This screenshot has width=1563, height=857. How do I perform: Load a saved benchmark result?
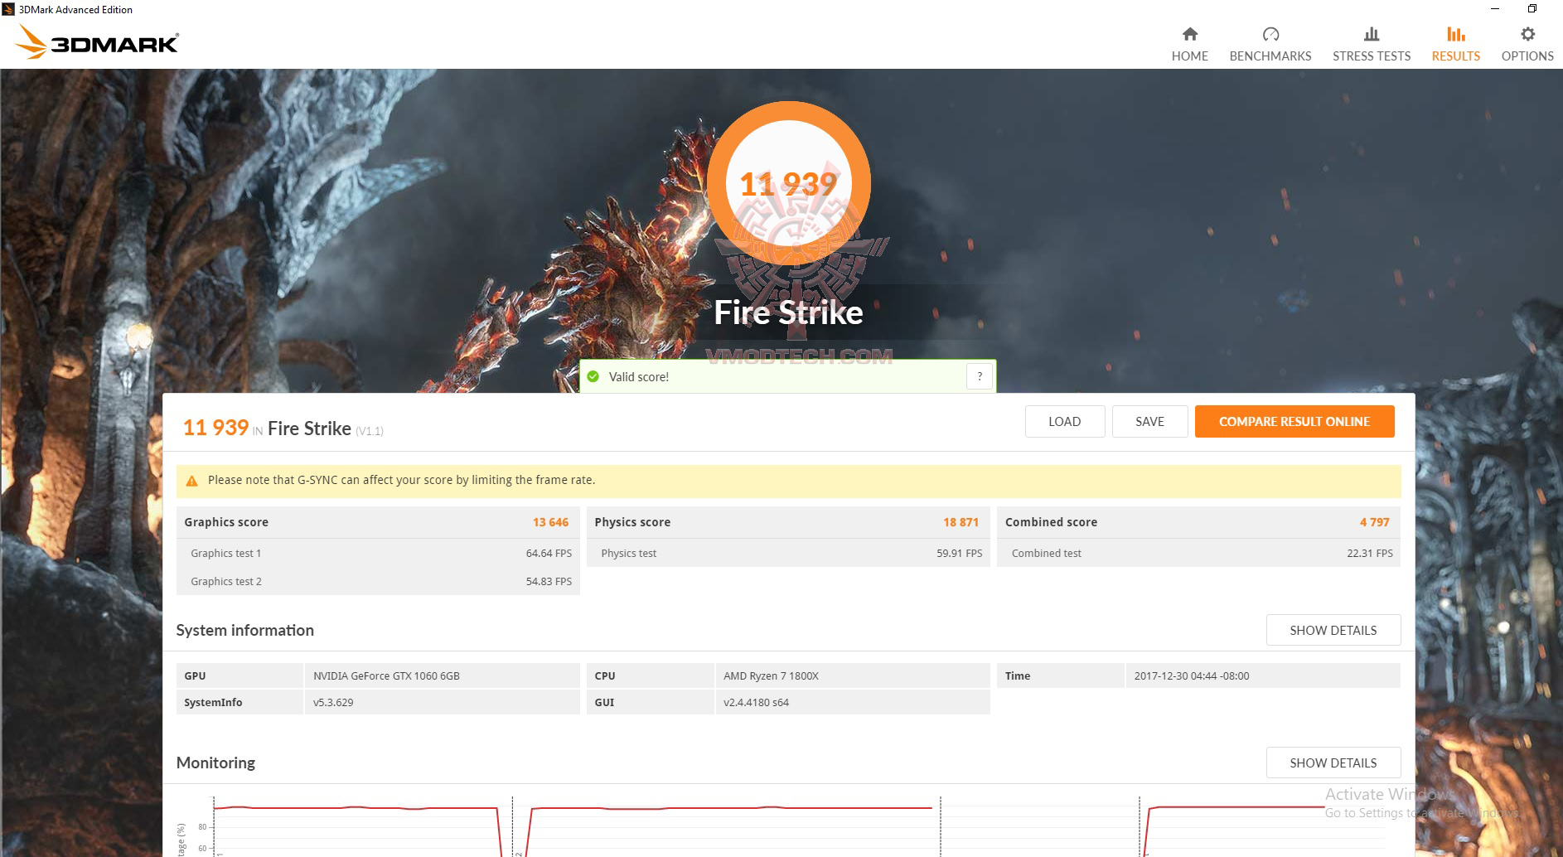pos(1064,421)
